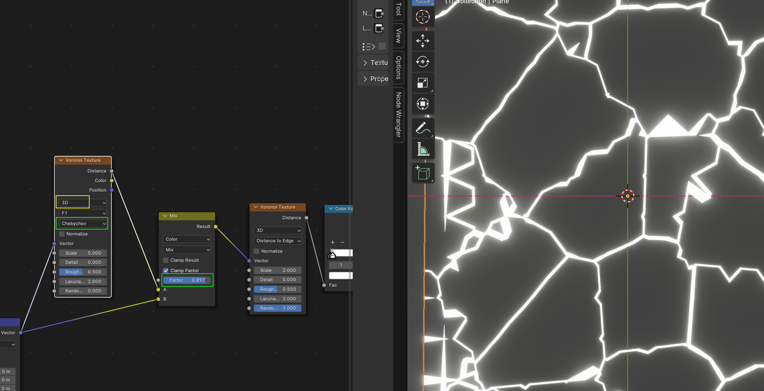Select the Annotate tool
Image resolution: width=764 pixels, height=391 pixels.
(x=423, y=127)
